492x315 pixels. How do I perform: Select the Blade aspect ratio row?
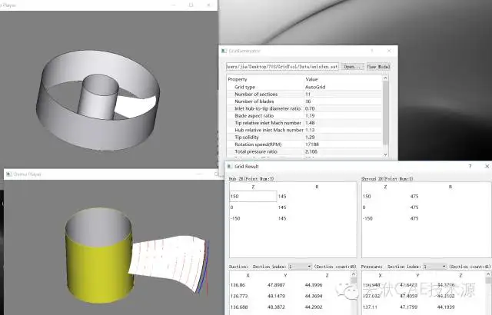(304, 116)
